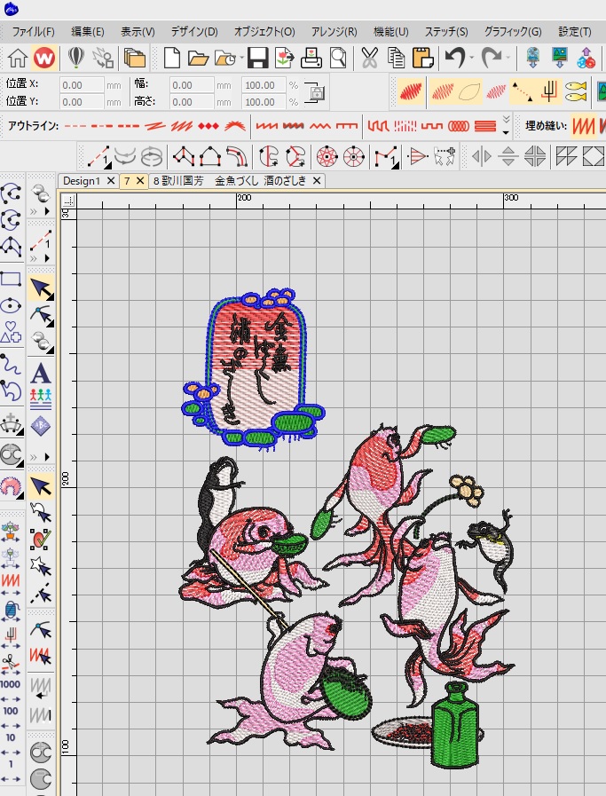
Task: Select the dashed run outline stitch
Action: click(x=75, y=126)
